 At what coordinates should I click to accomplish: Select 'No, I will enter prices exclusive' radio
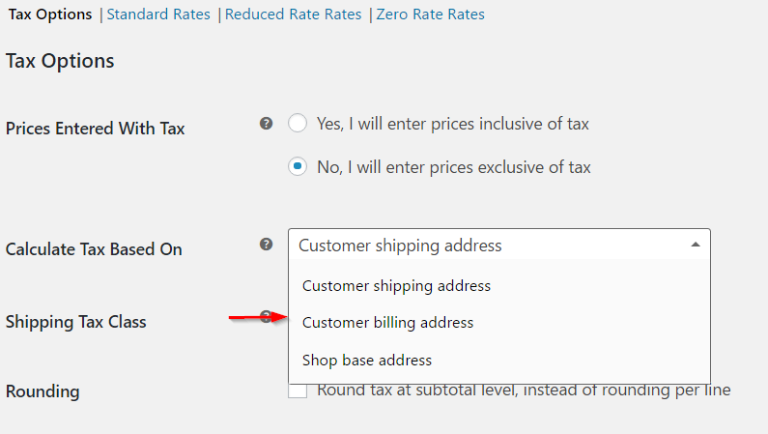[298, 167]
